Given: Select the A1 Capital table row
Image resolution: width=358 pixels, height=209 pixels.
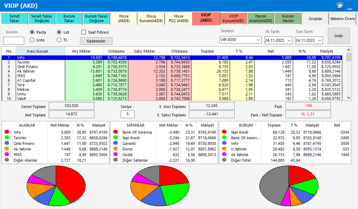Looking at the screenshot, I should 173,80.
